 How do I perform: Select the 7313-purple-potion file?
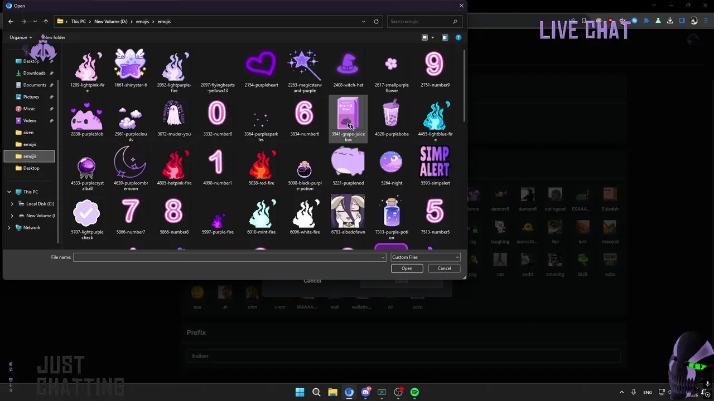(x=392, y=217)
